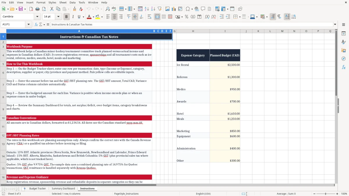Expand the Conditional Formatting dropdown arrow

pos(267,17)
